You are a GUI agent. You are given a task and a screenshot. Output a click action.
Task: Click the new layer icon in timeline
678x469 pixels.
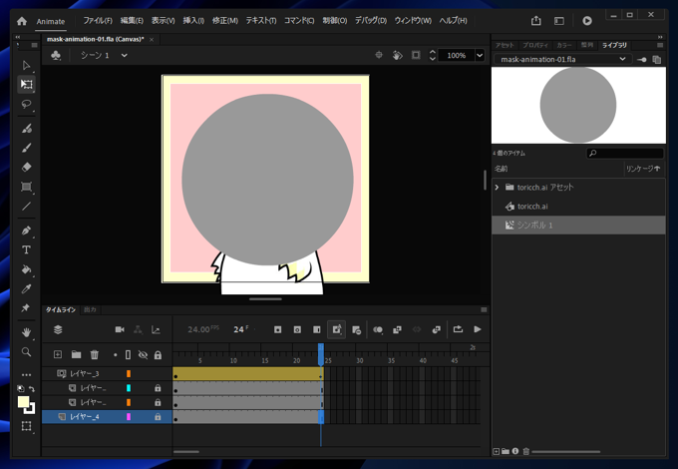pos(58,354)
